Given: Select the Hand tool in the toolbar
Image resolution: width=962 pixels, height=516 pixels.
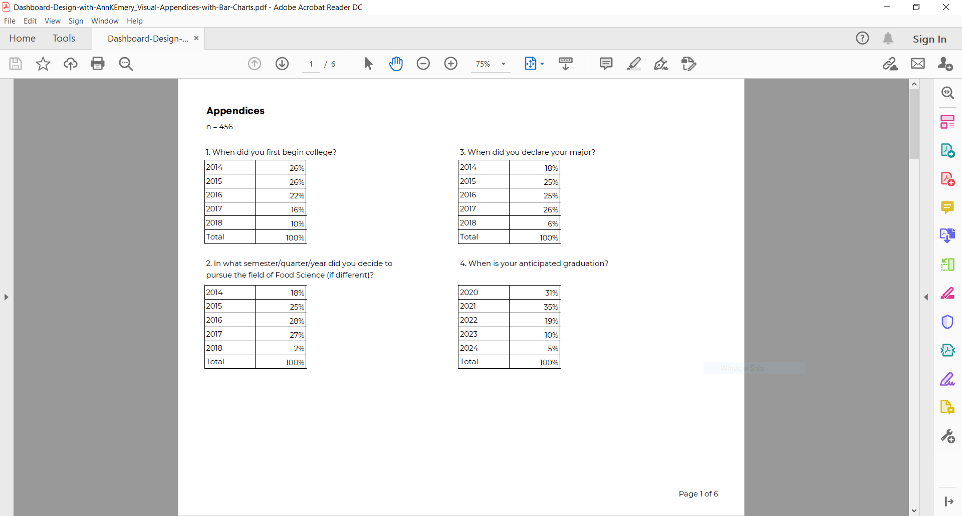Looking at the screenshot, I should coord(396,64).
